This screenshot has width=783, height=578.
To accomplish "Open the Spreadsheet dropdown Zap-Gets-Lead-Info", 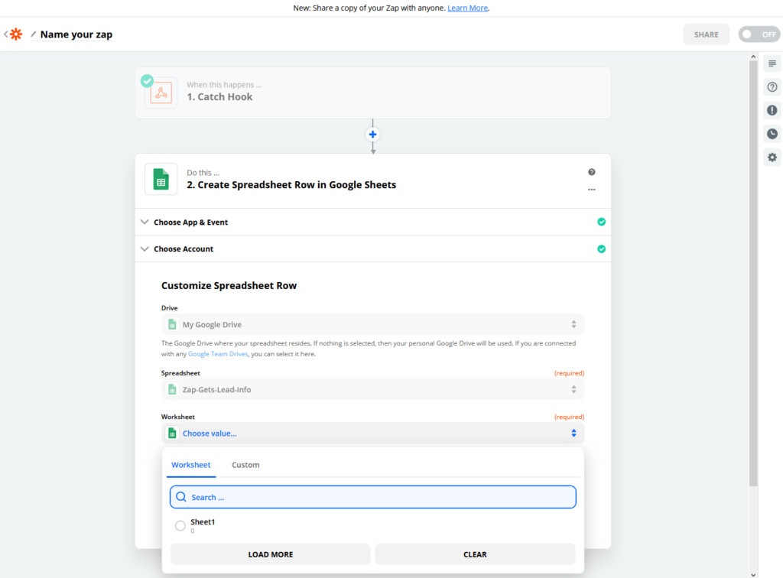I will [x=372, y=389].
